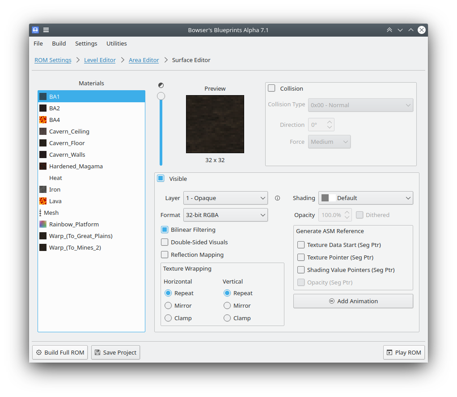Screen dimensions: 457x397
Task: Click the keep-above double arrow icon
Action: point(389,30)
